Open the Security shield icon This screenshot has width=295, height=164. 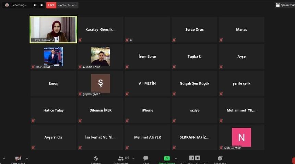coord(96,159)
